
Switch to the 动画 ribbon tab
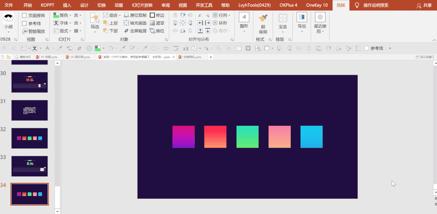[119, 5]
